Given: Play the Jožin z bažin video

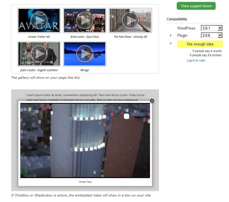Looking at the screenshot, I should point(39,54).
